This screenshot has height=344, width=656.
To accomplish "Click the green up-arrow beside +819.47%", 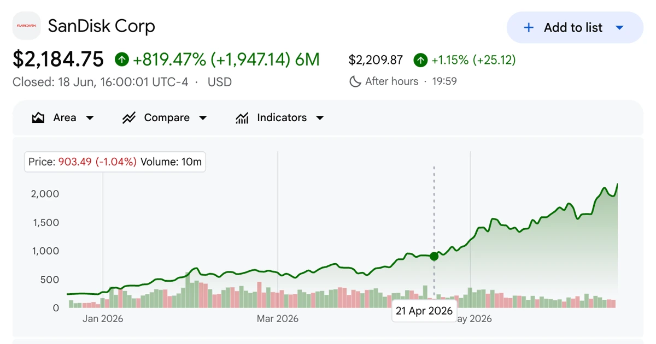I will click(122, 59).
